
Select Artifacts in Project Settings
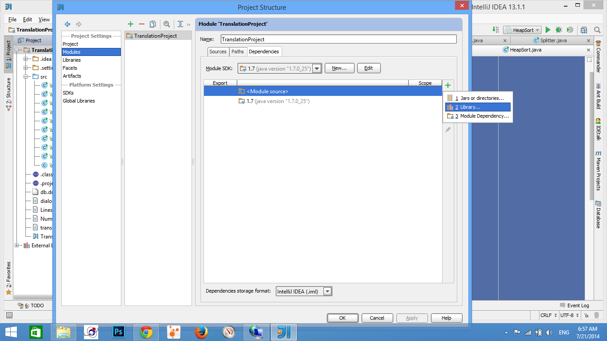pos(91,76)
